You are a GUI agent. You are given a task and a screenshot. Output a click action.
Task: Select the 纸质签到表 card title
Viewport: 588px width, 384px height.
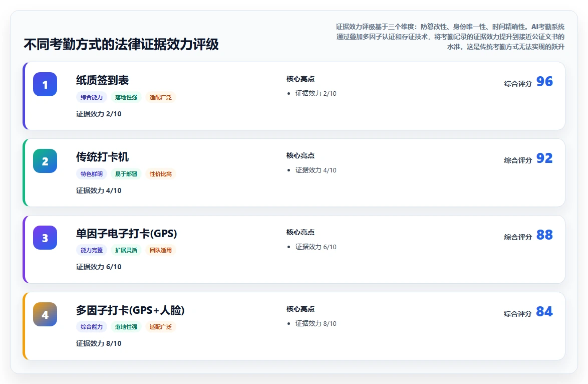102,80
